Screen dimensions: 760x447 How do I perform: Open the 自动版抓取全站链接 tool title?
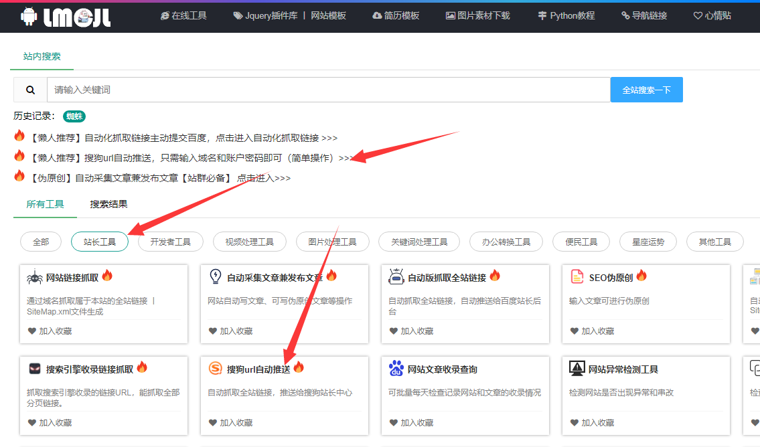(447, 278)
